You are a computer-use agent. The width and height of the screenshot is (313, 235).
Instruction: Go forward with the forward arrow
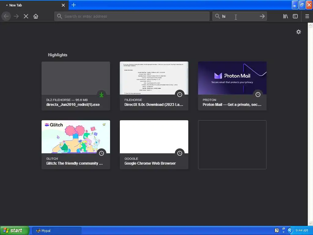click(x=16, y=16)
